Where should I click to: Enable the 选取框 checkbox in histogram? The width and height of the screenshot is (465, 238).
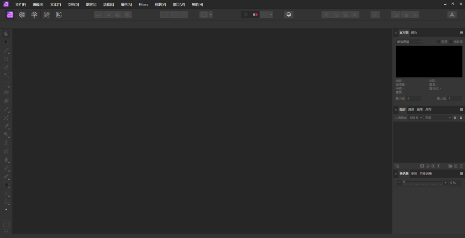pyautogui.click(x=450, y=42)
